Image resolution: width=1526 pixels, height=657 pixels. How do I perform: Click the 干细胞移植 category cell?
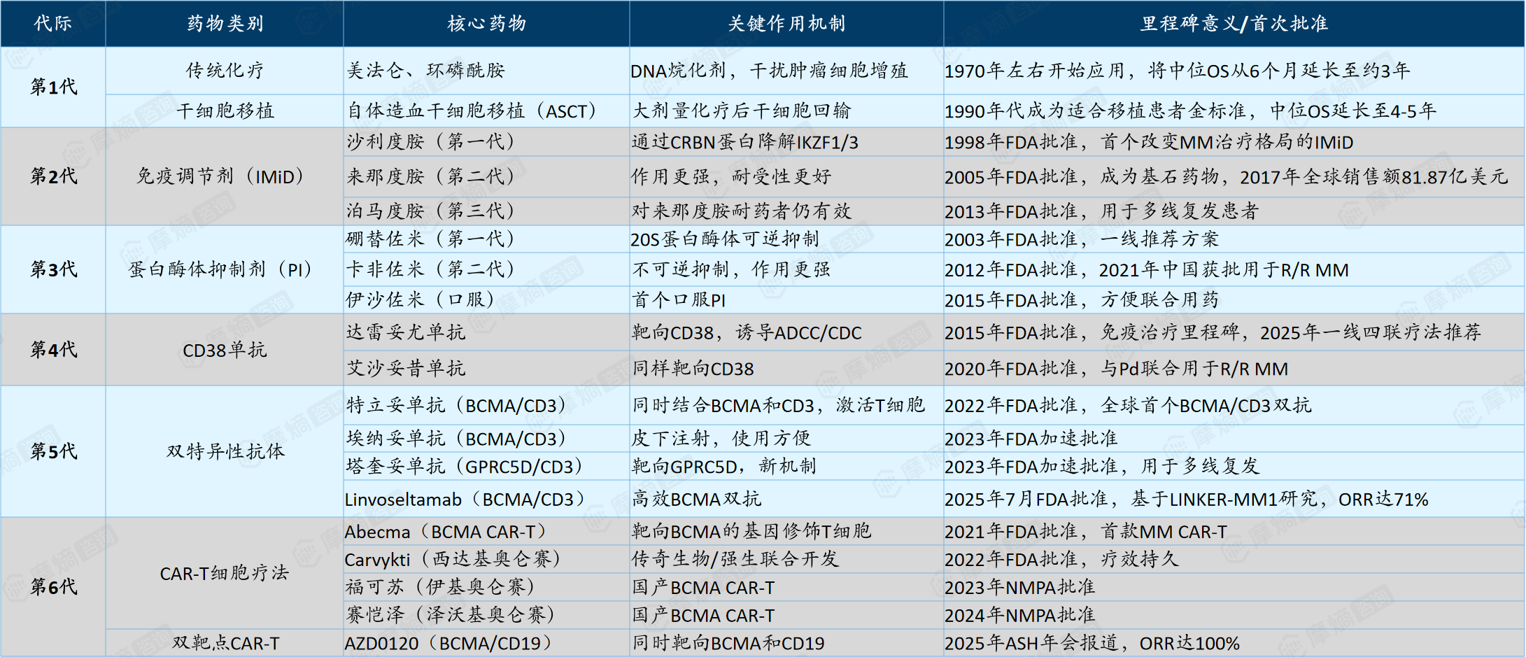click(x=225, y=111)
